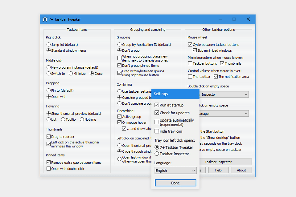Select Open last window if inactive radio
Image resolution: width=296 pixels, height=197 pixels.
[119, 159]
